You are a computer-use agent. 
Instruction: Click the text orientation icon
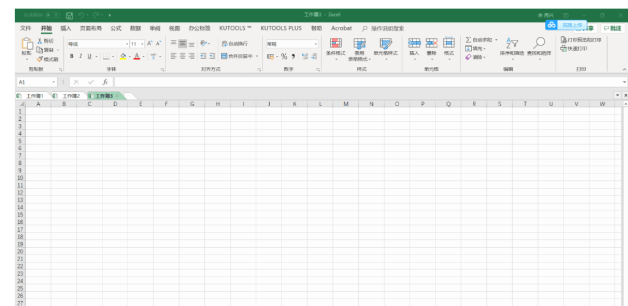coord(204,44)
